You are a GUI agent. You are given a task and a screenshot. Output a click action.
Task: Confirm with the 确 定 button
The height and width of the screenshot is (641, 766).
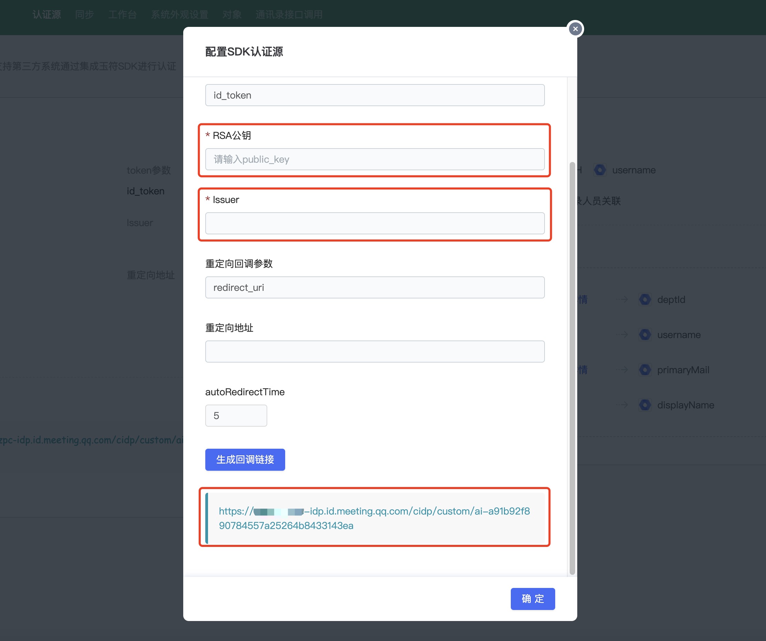[x=532, y=599]
